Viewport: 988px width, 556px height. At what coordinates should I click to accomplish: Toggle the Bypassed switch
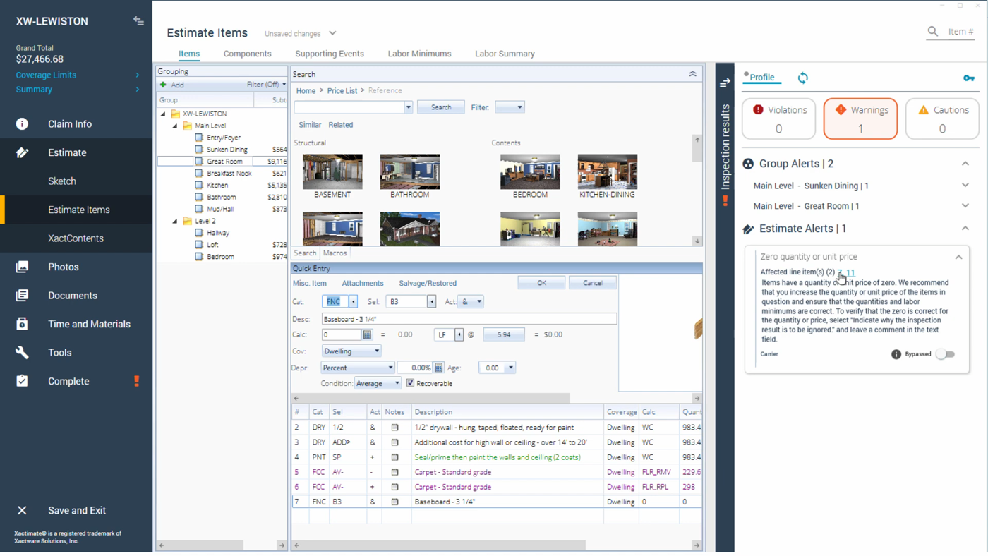pyautogui.click(x=945, y=354)
